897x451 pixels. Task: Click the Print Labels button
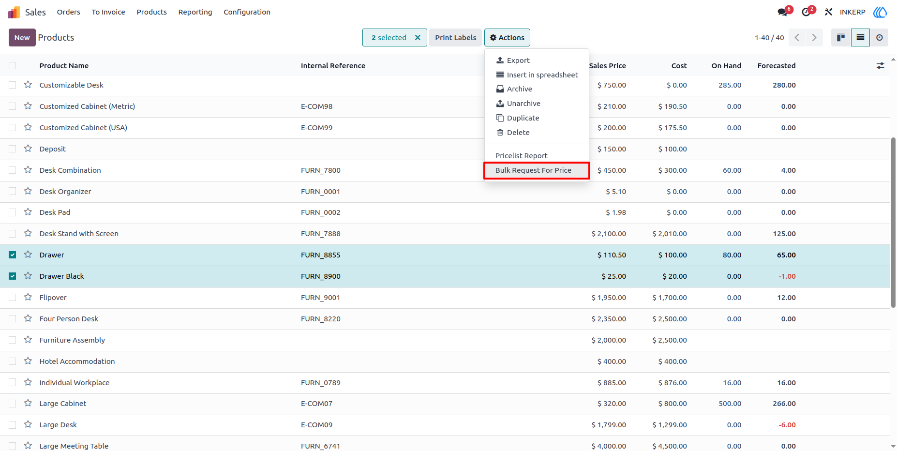pos(455,38)
